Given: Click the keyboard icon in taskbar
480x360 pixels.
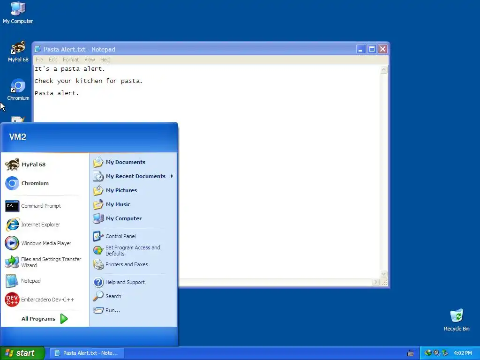Looking at the screenshot, I should pos(411,353).
